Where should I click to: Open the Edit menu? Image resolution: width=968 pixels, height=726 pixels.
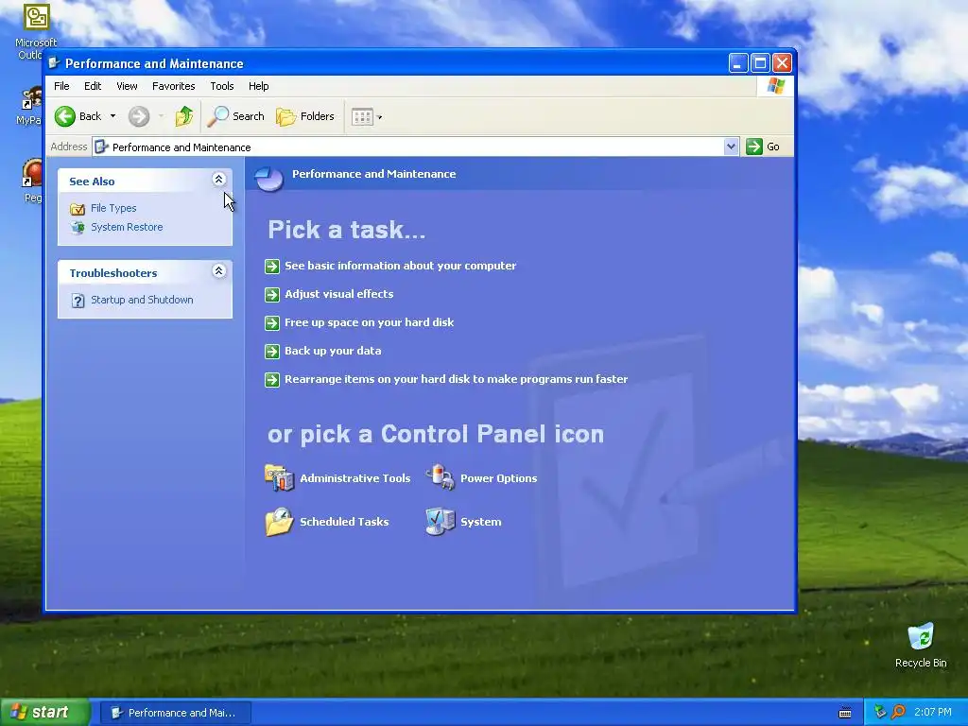coord(93,86)
